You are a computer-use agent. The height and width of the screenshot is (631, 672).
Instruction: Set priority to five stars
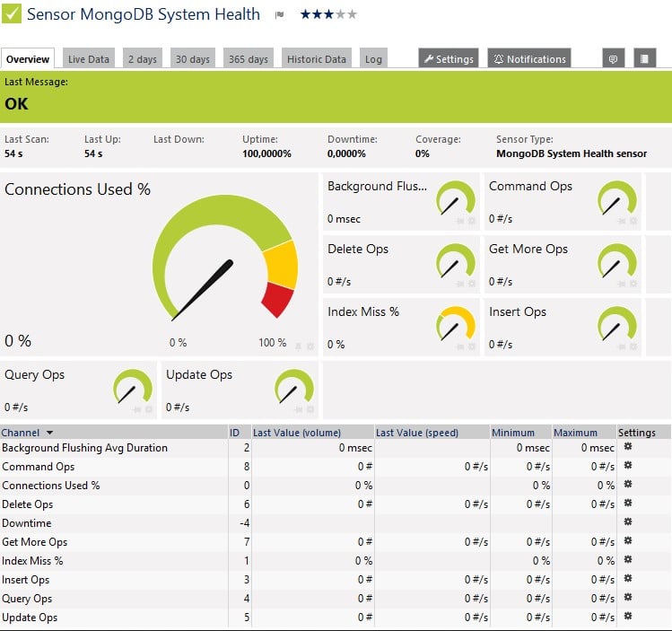click(352, 14)
